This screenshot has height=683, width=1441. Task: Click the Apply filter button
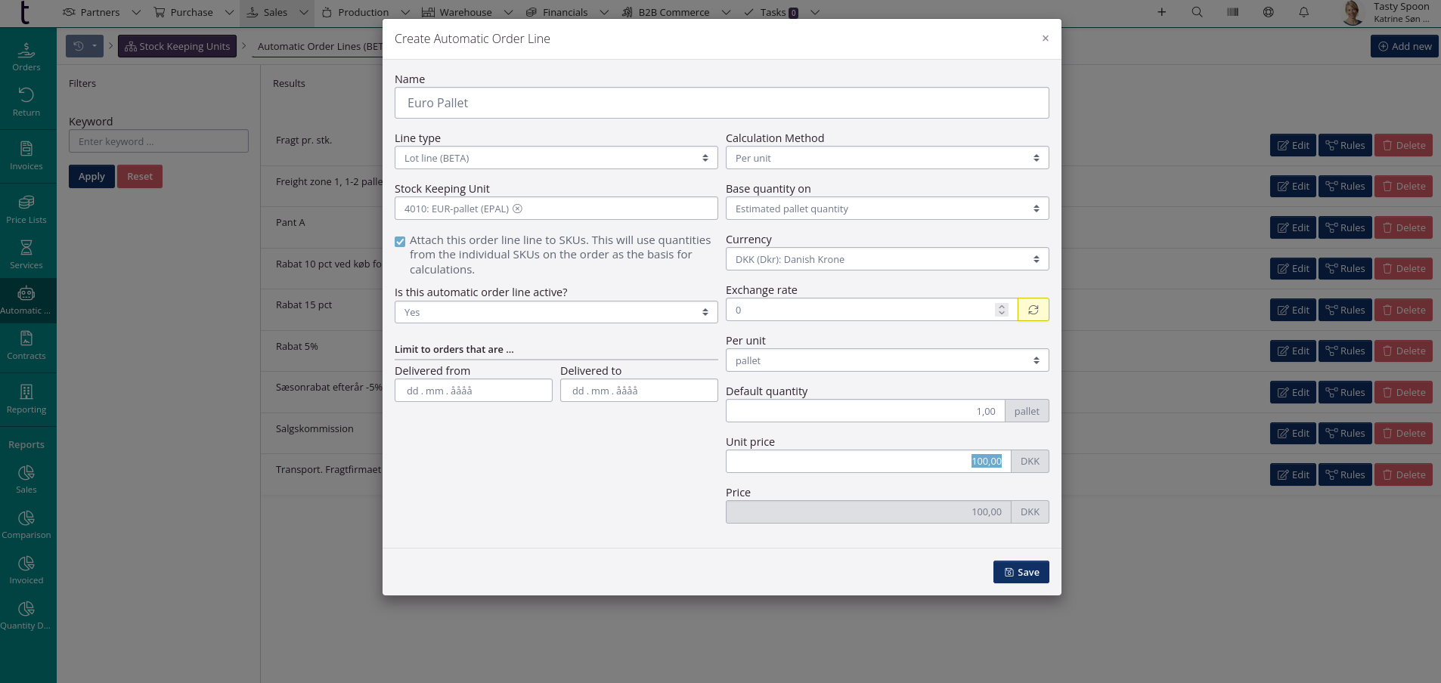(x=91, y=177)
